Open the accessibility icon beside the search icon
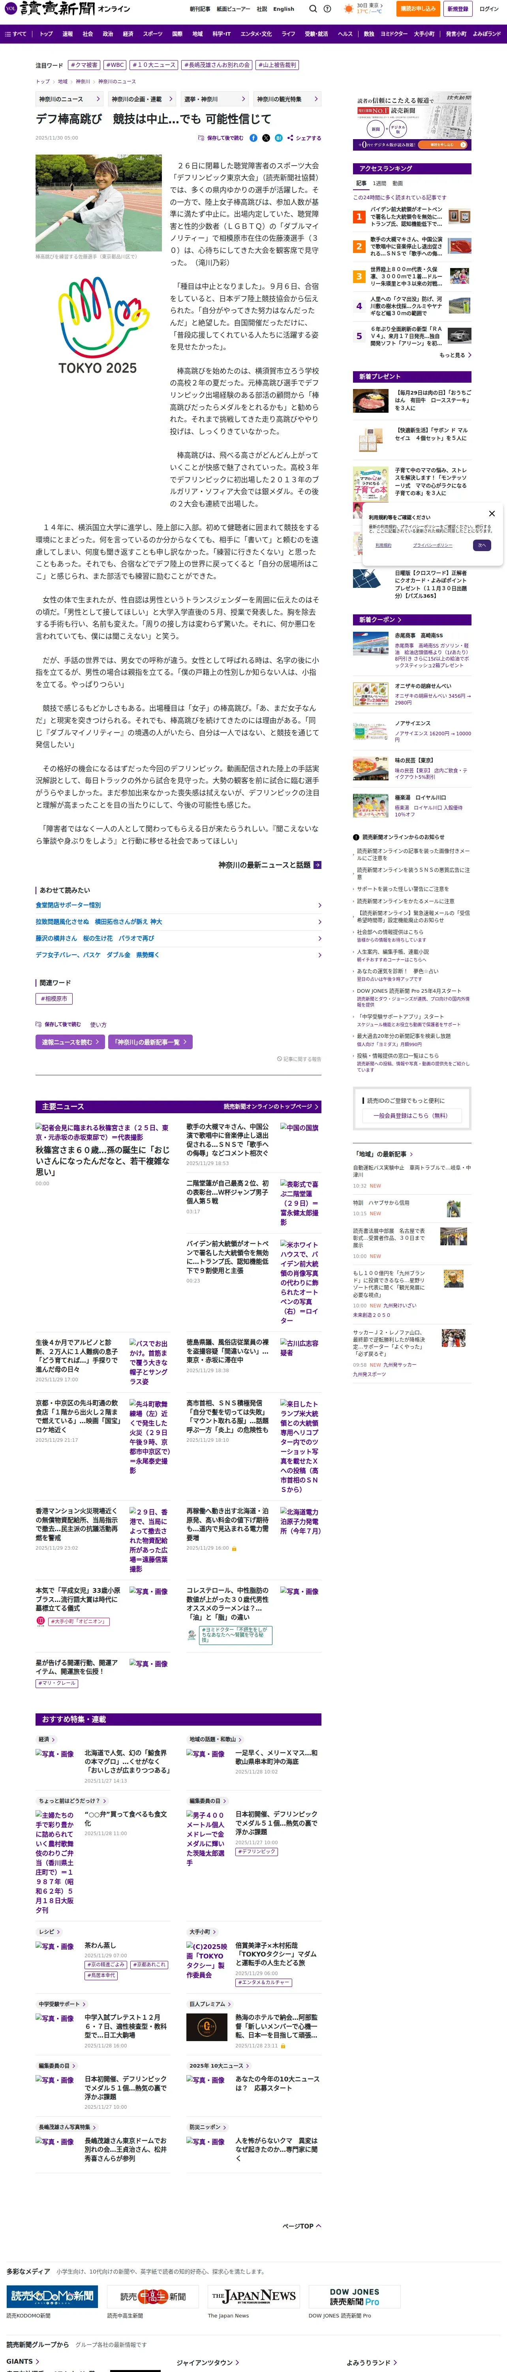This screenshot has height=2372, width=507. [x=328, y=8]
